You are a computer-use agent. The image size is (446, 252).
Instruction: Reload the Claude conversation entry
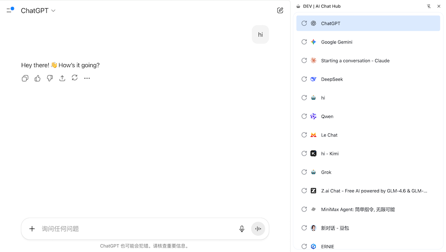304,61
